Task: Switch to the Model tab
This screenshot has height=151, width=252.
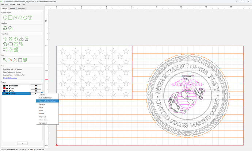Action: 12,8
